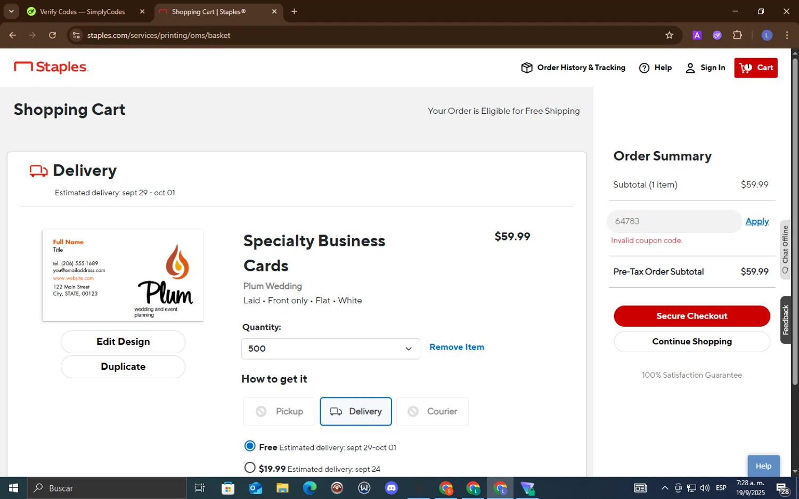799x499 pixels.
Task: Open the Extensions puzzle menu
Action: pyautogui.click(x=737, y=35)
